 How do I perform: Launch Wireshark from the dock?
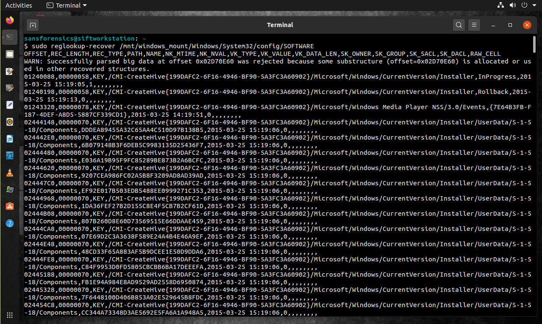coord(9,155)
